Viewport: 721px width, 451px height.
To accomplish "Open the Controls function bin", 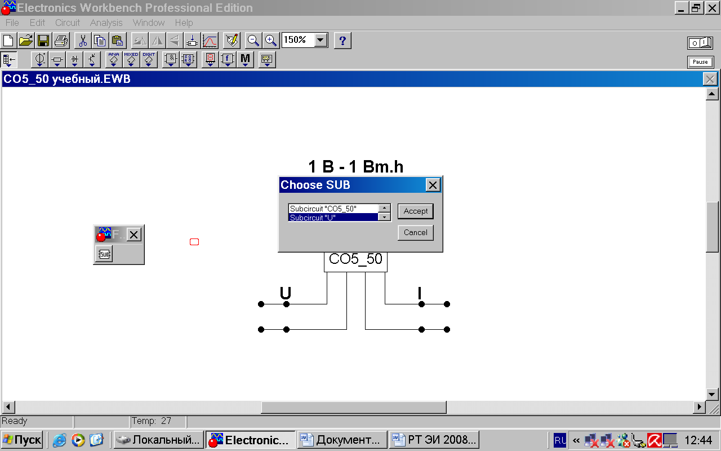I will tap(228, 59).
